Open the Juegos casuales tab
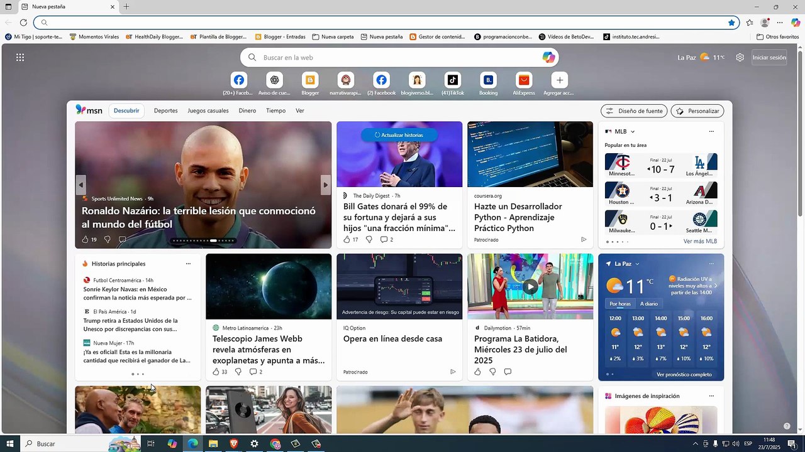The height and width of the screenshot is (452, 805). 208,110
